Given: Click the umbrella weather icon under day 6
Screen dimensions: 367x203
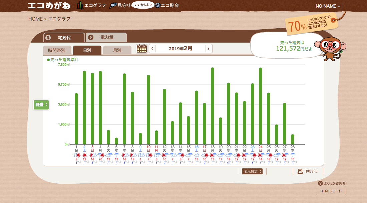Looking at the screenshot, I should coord(116,155).
